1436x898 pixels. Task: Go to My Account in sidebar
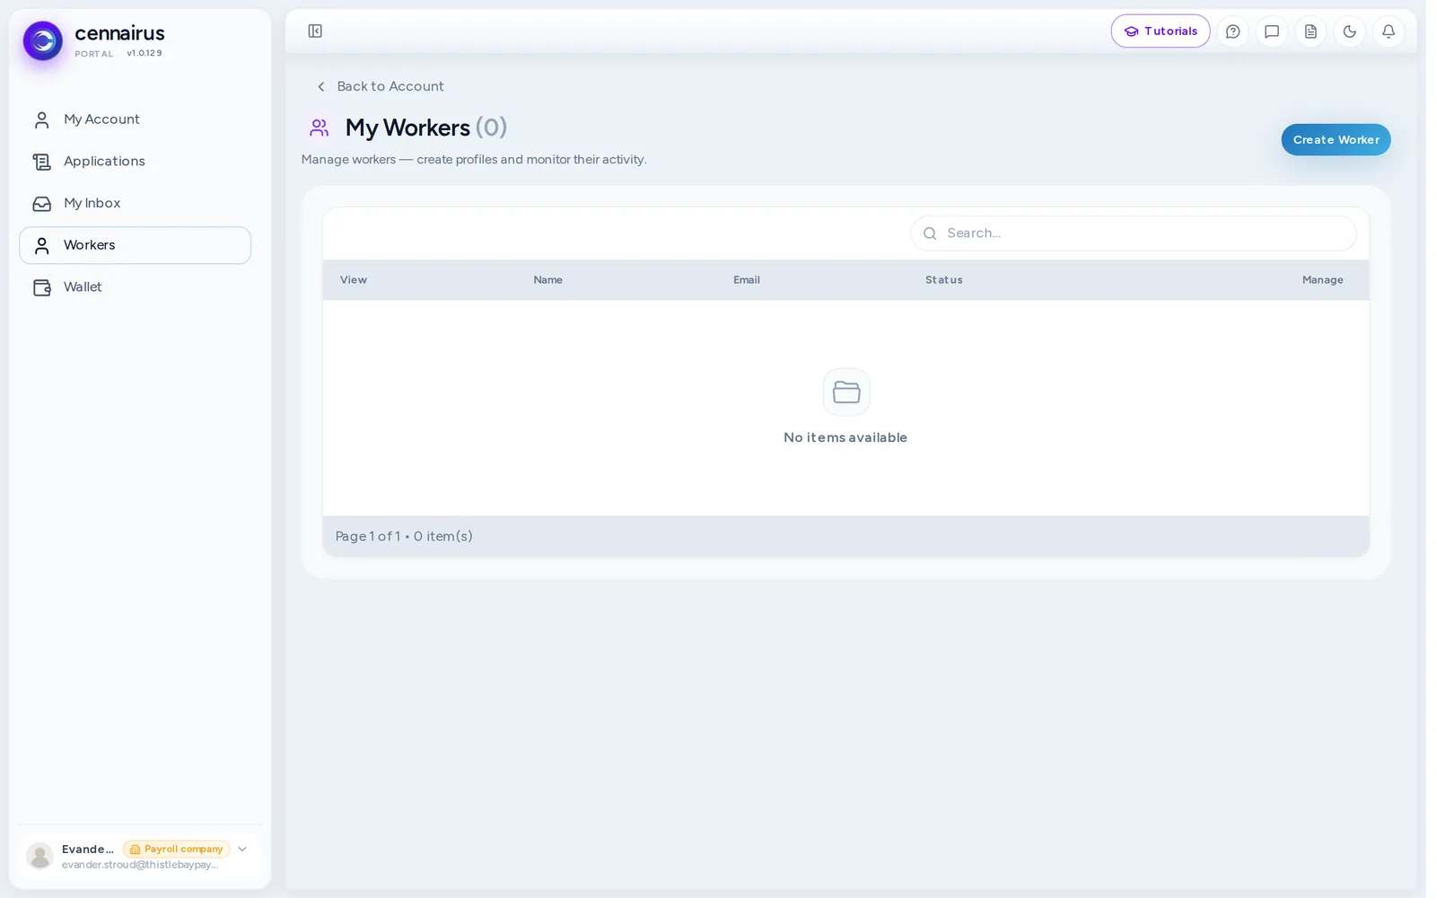click(135, 119)
